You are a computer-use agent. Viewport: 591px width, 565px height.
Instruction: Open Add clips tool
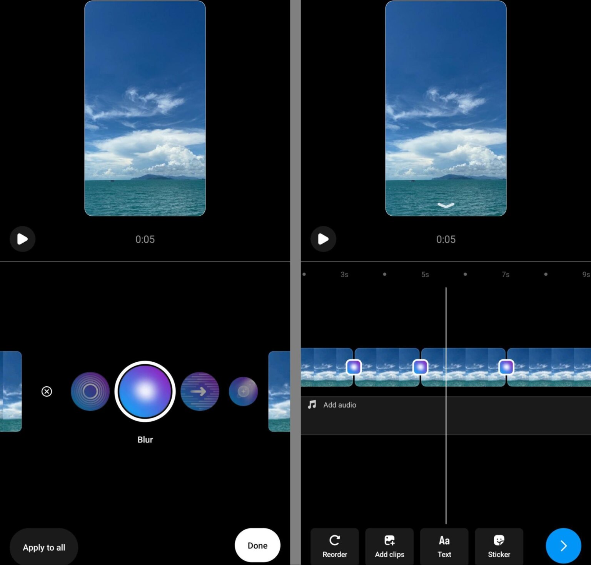[x=389, y=547]
